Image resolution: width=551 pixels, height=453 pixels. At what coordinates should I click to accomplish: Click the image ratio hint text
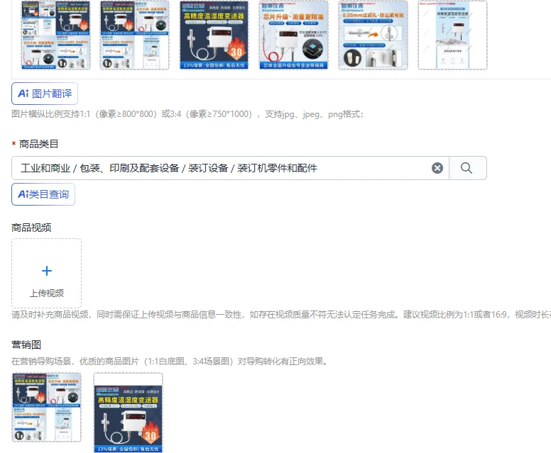187,114
